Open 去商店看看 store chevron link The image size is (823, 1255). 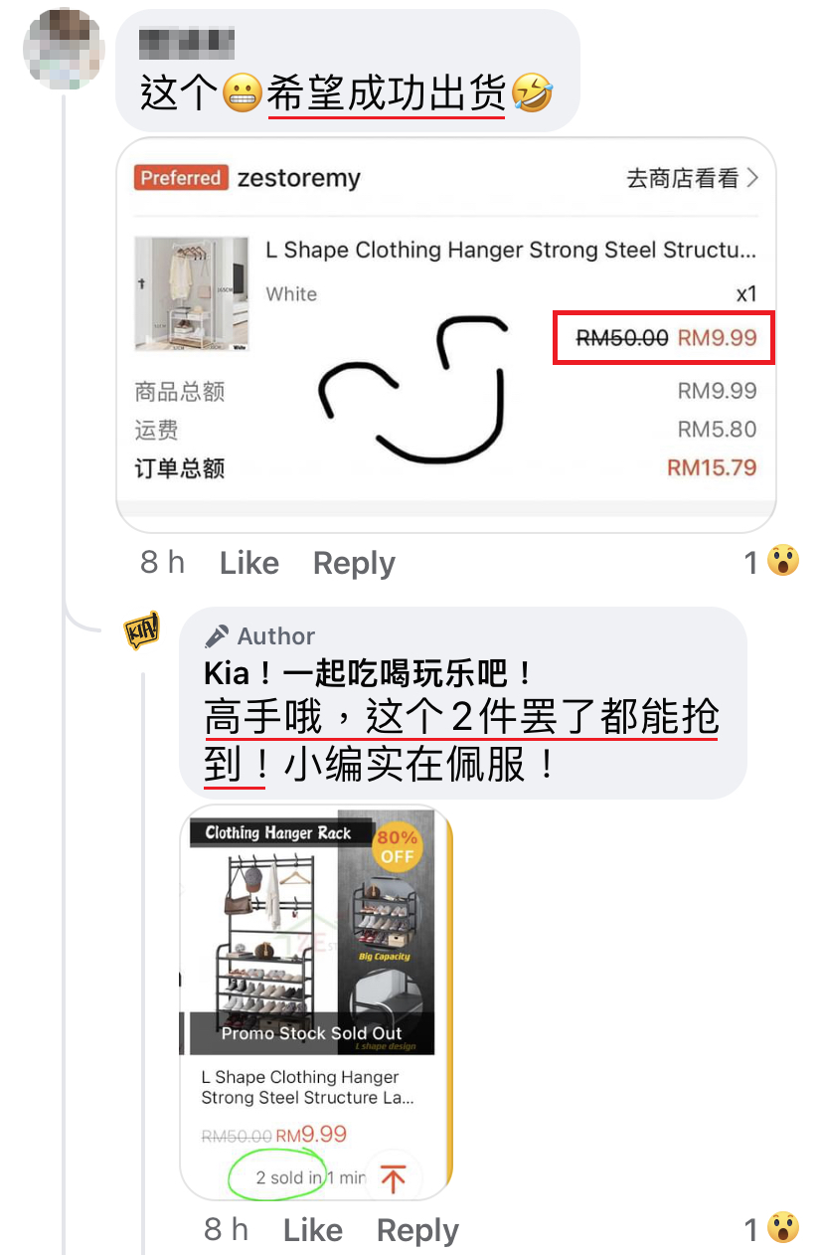pos(692,178)
